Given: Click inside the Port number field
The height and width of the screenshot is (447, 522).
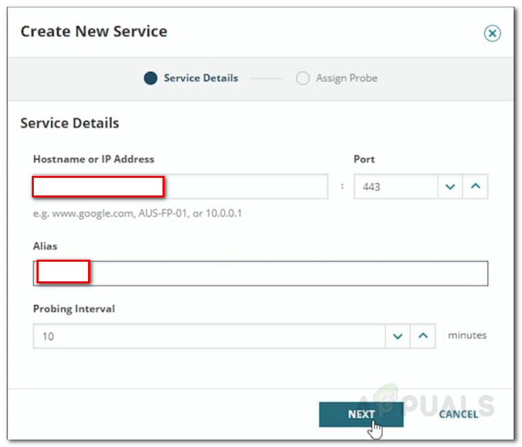Looking at the screenshot, I should pos(395,187).
